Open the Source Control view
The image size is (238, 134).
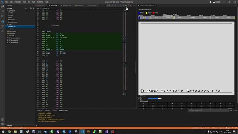pos(3,16)
